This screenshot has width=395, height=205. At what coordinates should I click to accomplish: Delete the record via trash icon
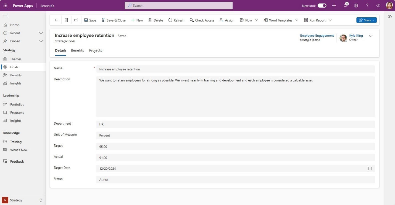coord(156,20)
